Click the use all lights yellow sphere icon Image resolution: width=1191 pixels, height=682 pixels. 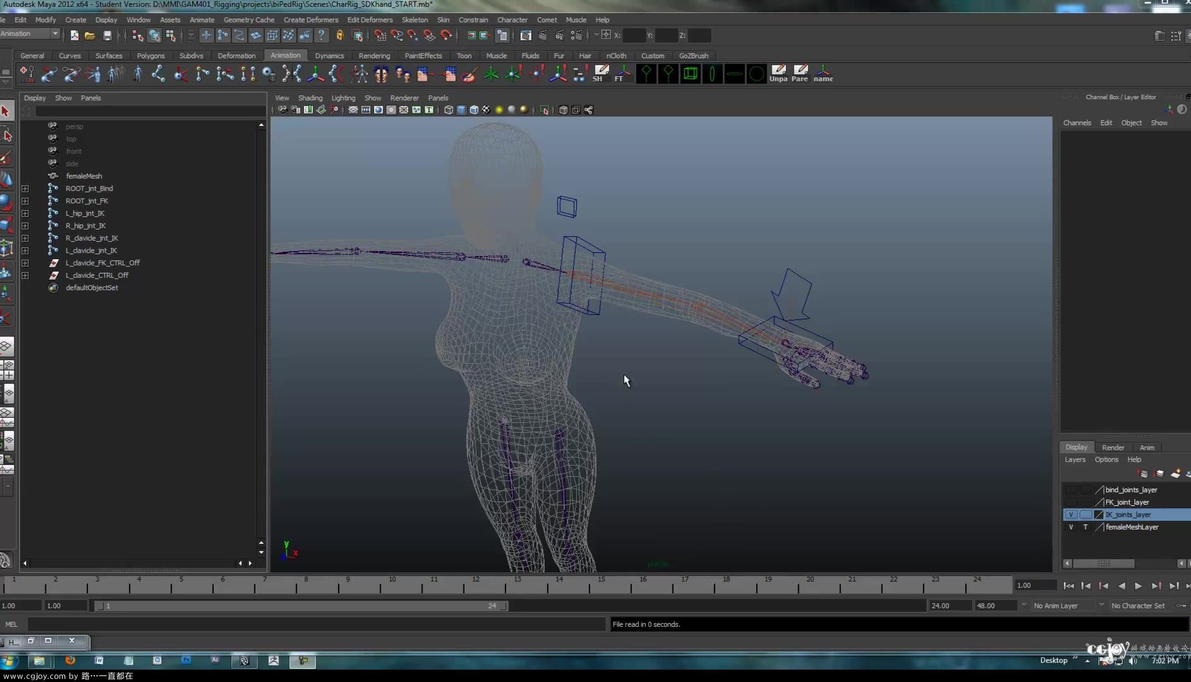point(499,110)
